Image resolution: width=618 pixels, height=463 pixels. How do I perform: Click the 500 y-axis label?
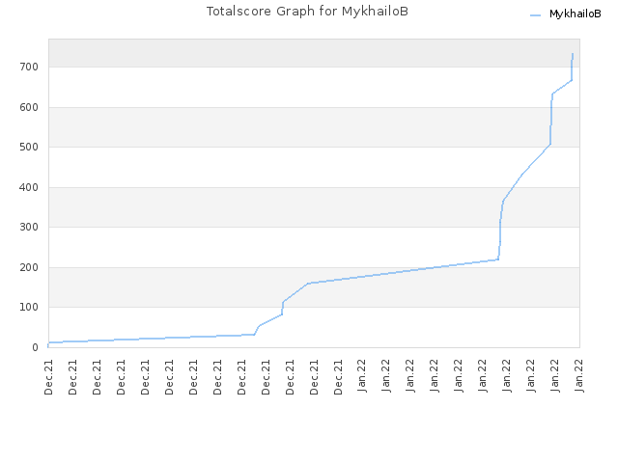pos(29,147)
